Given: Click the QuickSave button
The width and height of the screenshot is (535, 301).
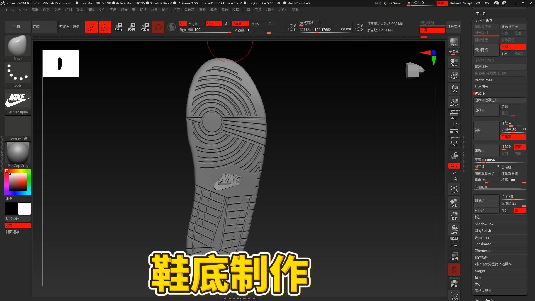Looking at the screenshot, I should click(392, 3).
